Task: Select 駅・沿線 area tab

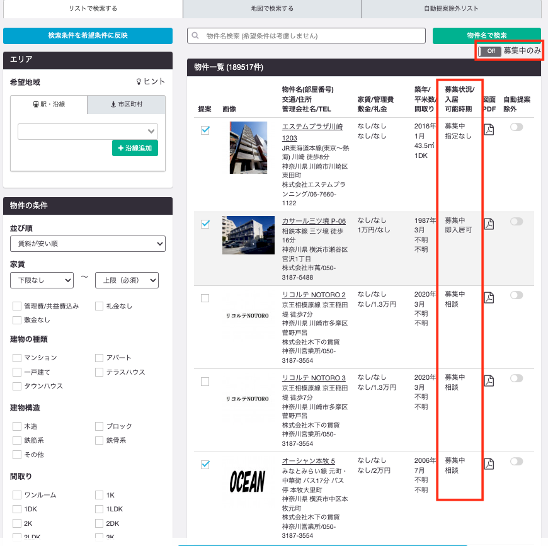Action: pos(49,104)
